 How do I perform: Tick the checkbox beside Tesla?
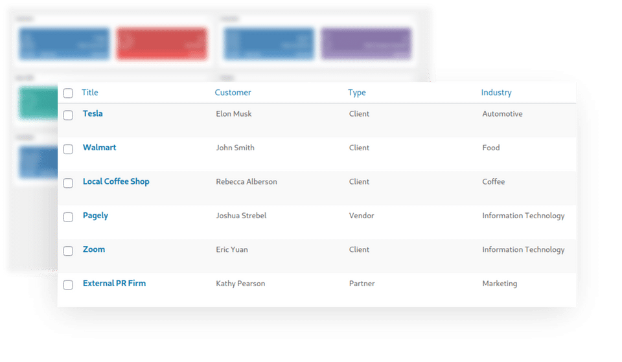68,115
